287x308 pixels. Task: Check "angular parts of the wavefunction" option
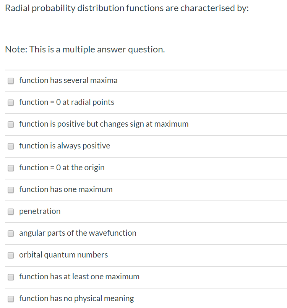click(x=11, y=233)
